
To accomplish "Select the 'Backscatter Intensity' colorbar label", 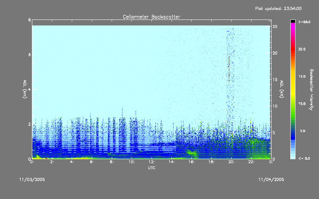I will 311,90.
